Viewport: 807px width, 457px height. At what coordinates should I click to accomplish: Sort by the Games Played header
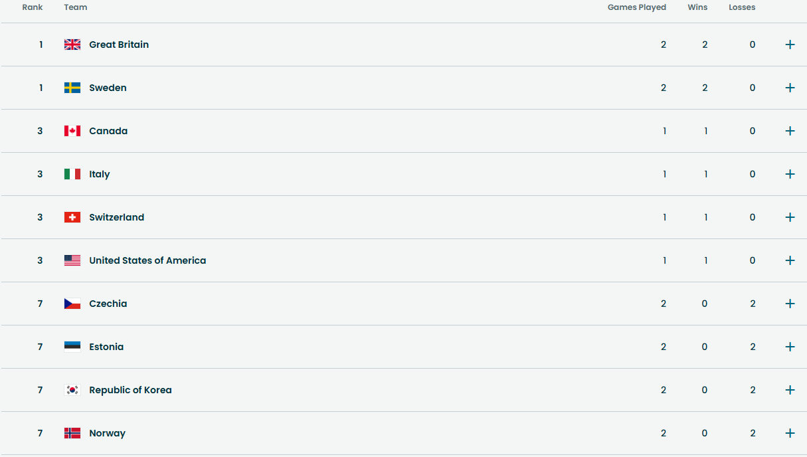tap(636, 7)
